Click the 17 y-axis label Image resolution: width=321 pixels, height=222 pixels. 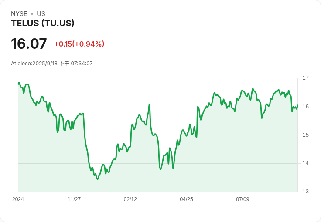[305, 78]
